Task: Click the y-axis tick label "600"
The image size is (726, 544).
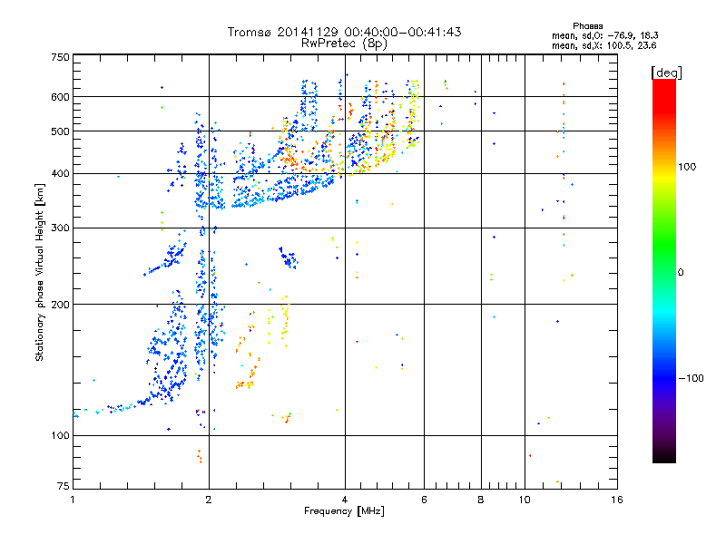Action: [60, 97]
